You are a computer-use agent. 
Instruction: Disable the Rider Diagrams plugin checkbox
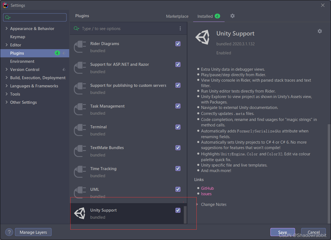tap(178, 44)
